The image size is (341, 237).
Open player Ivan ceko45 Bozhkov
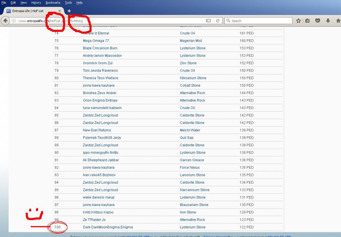(99, 175)
